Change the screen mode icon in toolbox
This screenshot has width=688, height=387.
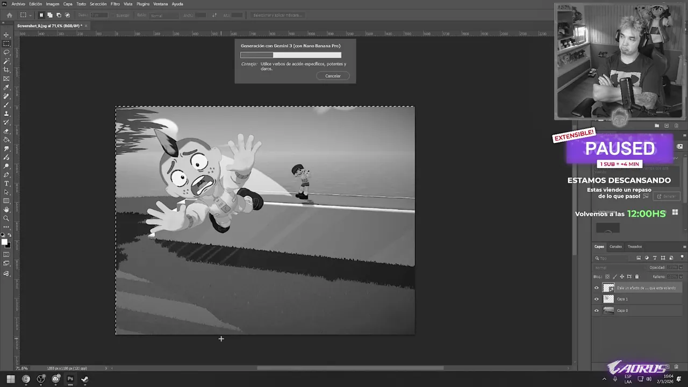tap(6, 263)
